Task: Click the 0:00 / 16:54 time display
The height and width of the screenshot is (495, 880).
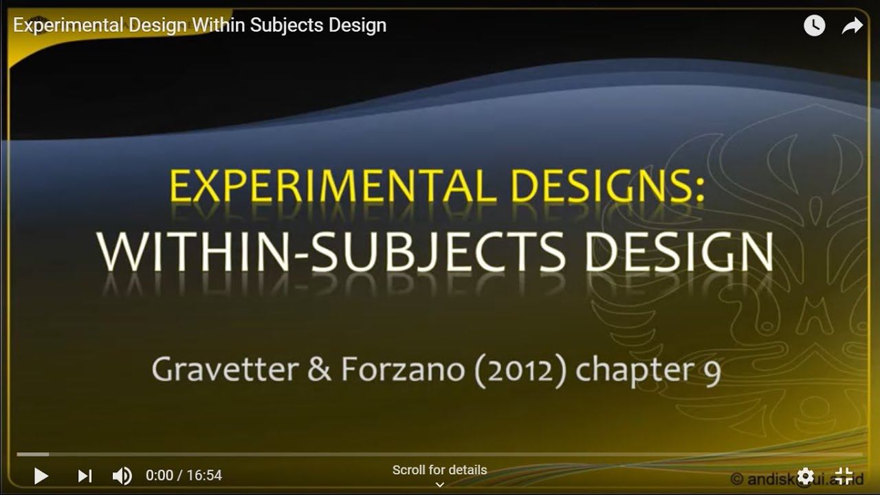Action: click(184, 475)
